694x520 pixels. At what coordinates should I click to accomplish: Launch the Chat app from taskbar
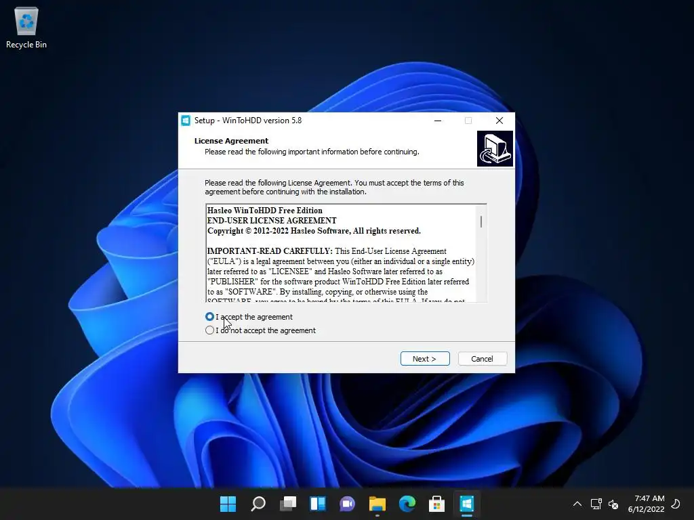pos(348,504)
